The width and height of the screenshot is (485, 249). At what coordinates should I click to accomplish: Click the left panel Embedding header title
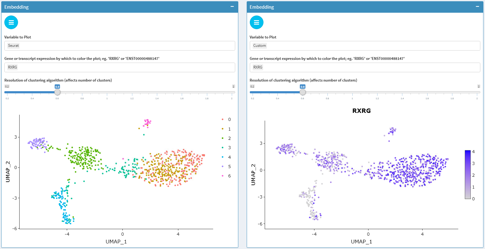pyautogui.click(x=16, y=7)
